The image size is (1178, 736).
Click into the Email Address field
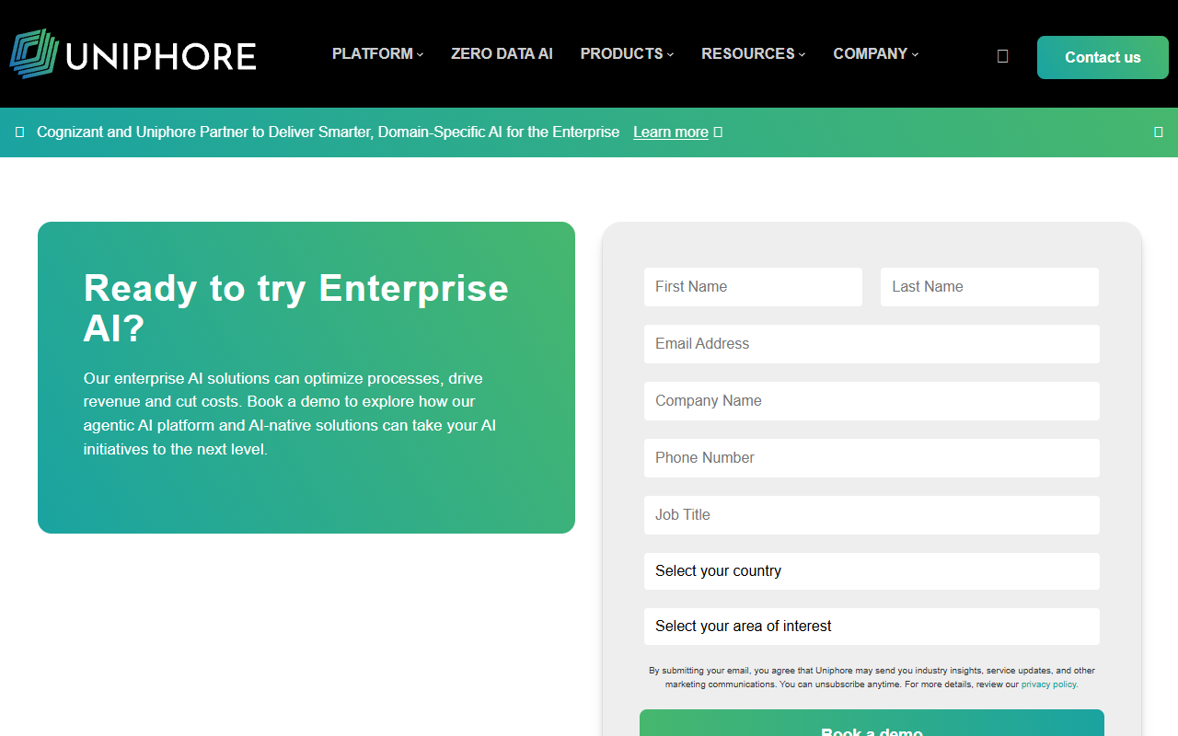[x=872, y=344]
